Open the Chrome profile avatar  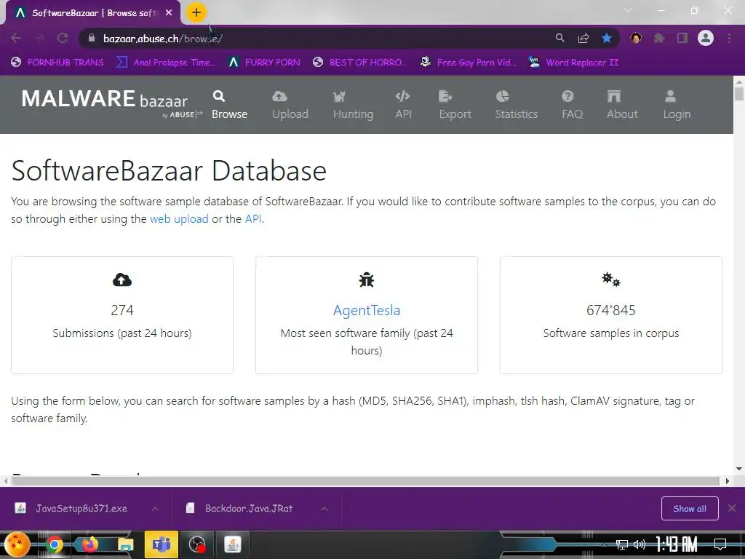pos(706,38)
